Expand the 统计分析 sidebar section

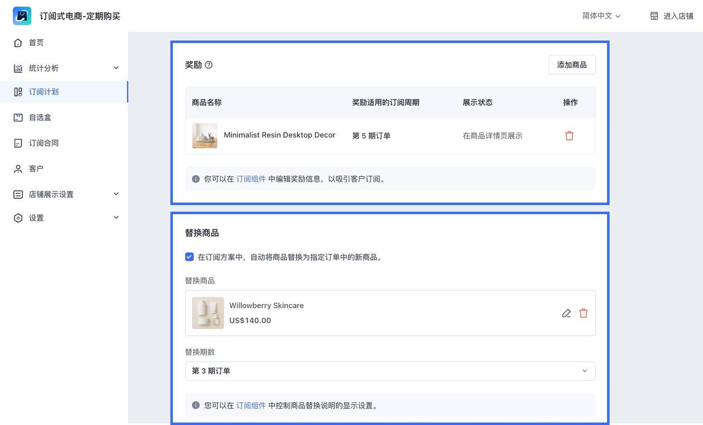[x=116, y=68]
